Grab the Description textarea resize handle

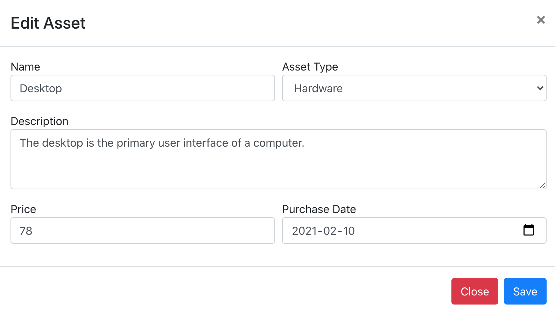point(542,185)
